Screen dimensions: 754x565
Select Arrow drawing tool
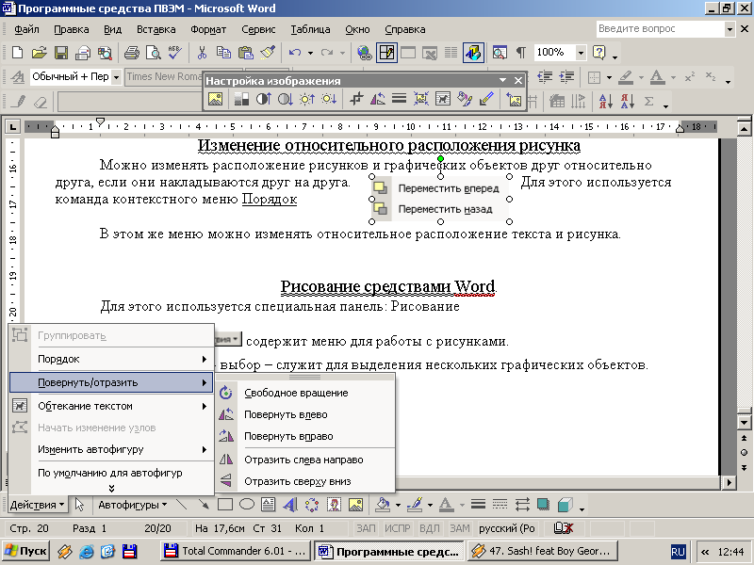(x=204, y=505)
